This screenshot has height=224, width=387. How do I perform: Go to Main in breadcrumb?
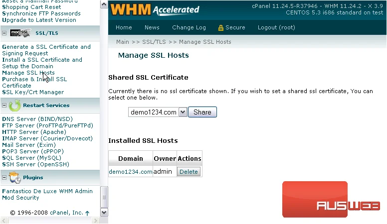click(123, 42)
